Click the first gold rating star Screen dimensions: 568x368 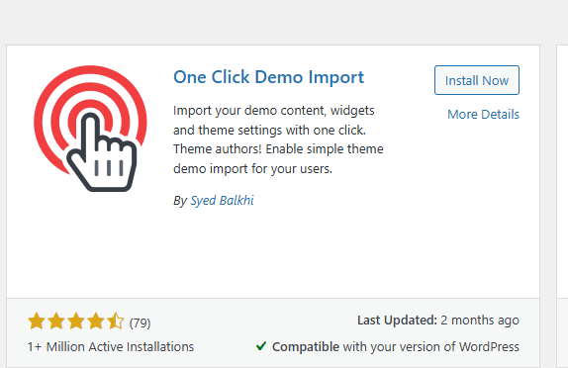click(x=37, y=322)
